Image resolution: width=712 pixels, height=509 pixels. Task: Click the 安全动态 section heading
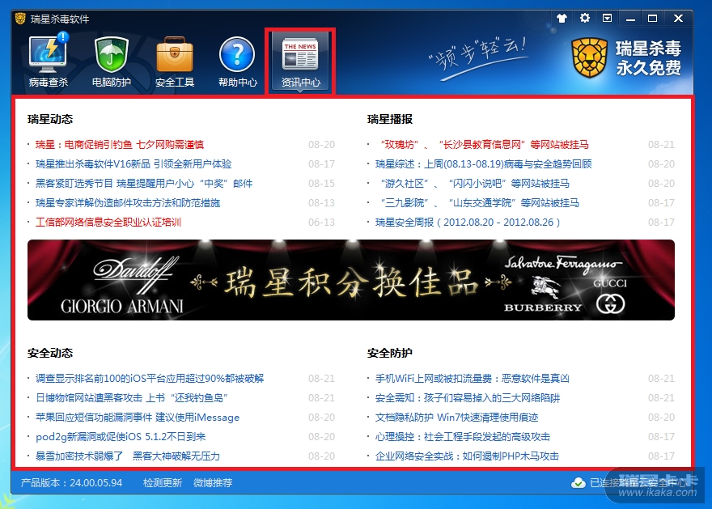click(50, 354)
